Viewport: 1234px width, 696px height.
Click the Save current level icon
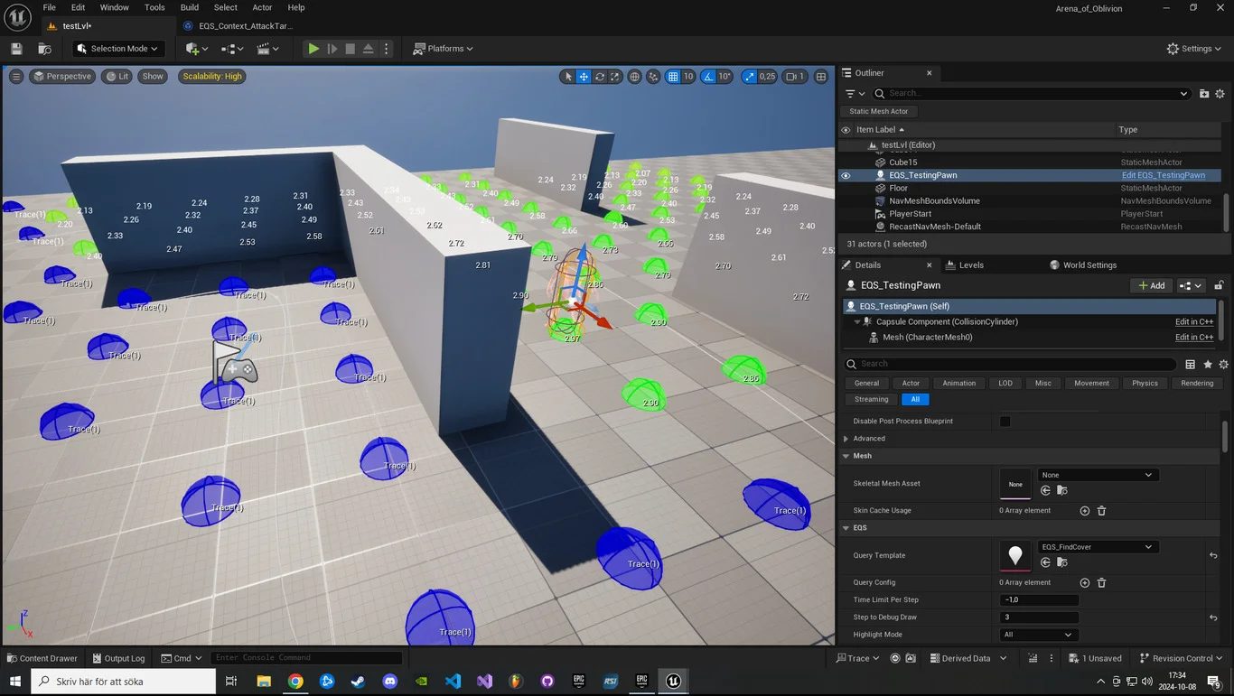click(16, 49)
